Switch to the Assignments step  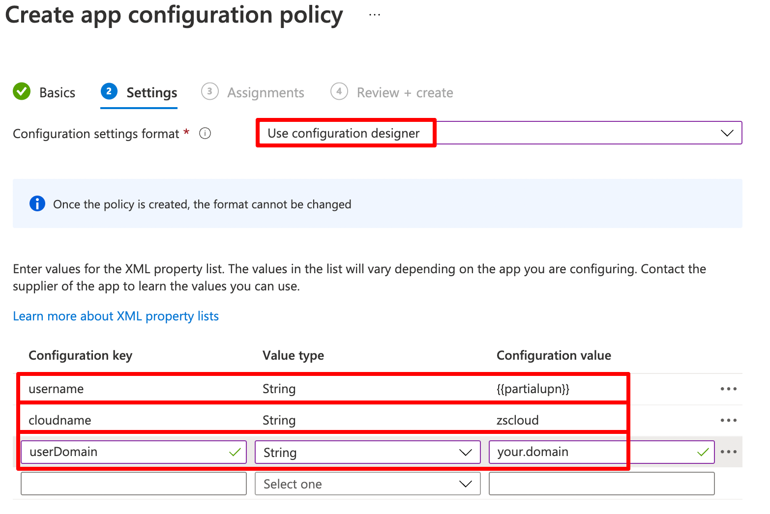[x=265, y=92]
